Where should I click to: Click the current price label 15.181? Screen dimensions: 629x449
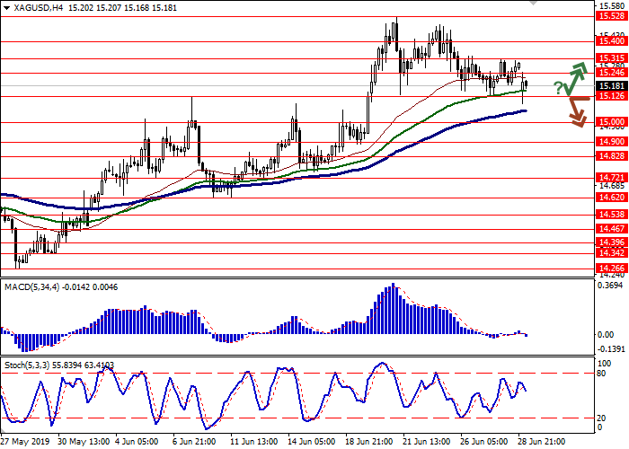[611, 86]
